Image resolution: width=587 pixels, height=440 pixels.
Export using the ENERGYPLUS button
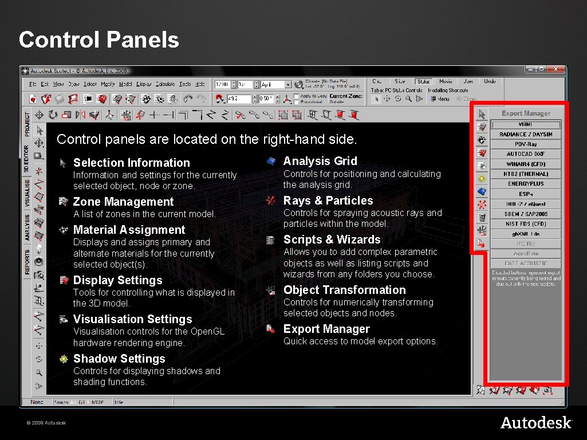coord(526,183)
